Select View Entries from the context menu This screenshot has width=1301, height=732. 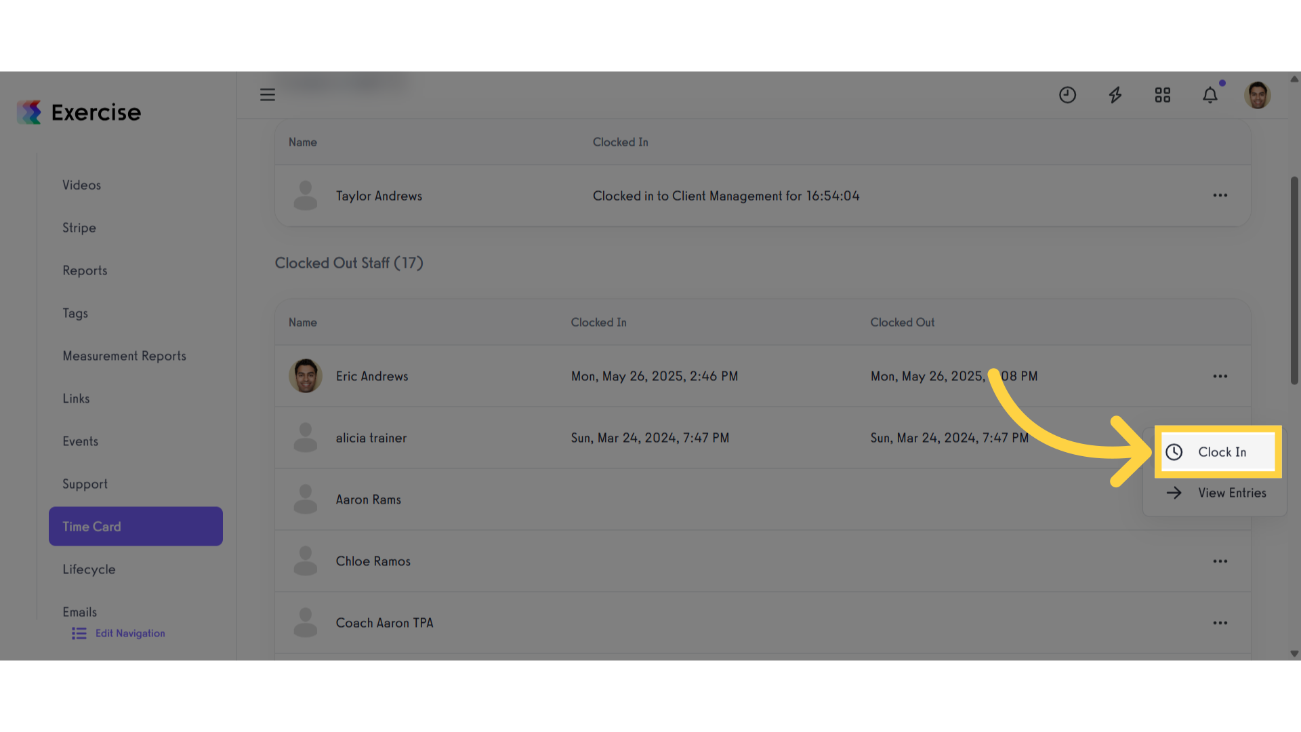(x=1216, y=493)
